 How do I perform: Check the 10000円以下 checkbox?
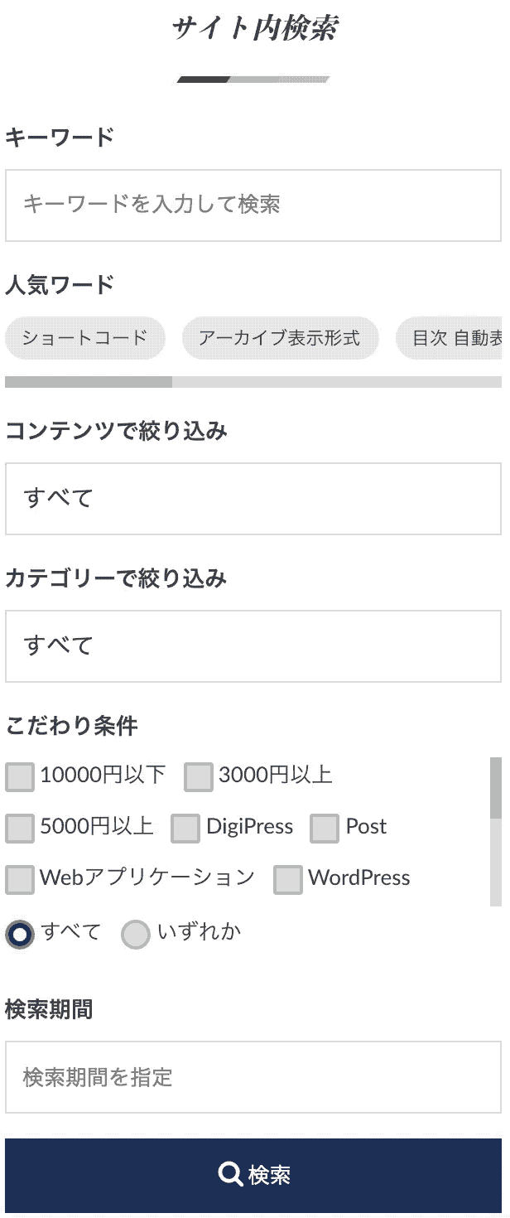[x=20, y=776]
